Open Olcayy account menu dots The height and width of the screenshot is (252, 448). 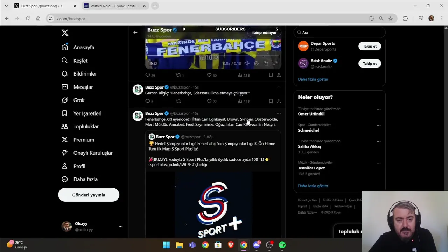[x=120, y=226]
